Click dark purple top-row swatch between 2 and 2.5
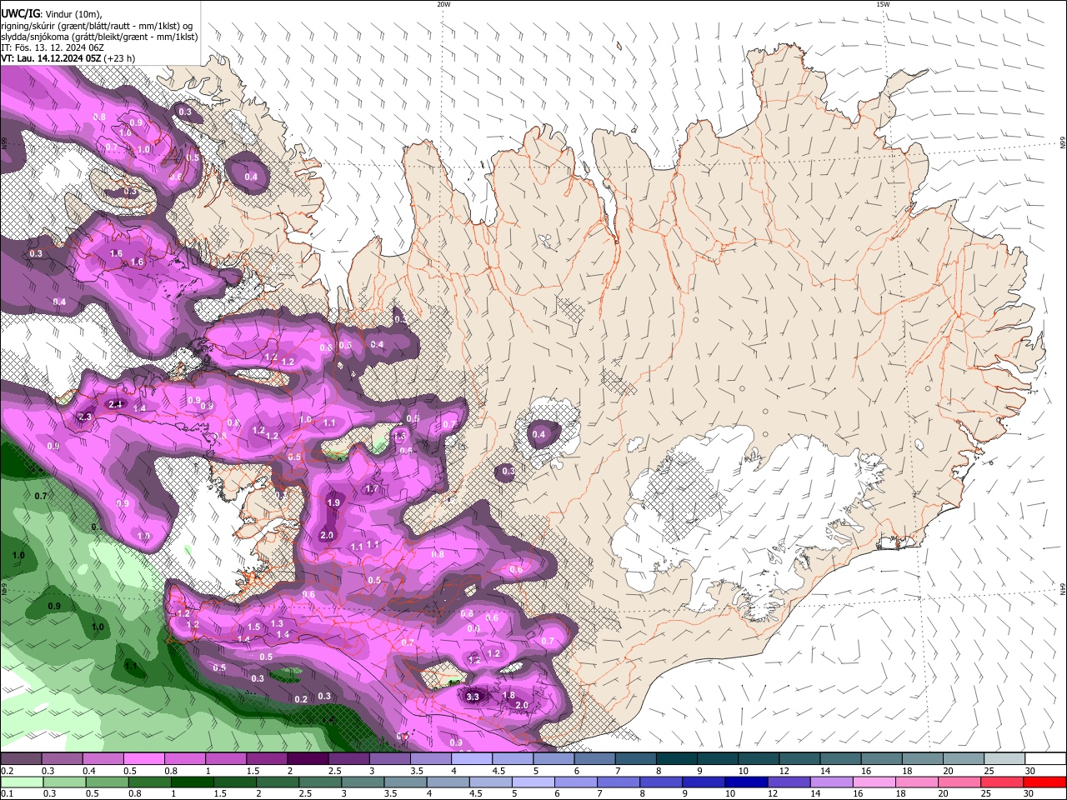 (307, 758)
